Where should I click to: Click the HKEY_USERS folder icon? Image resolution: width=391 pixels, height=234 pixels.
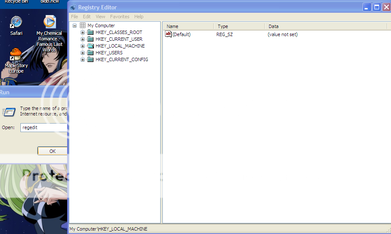90,53
